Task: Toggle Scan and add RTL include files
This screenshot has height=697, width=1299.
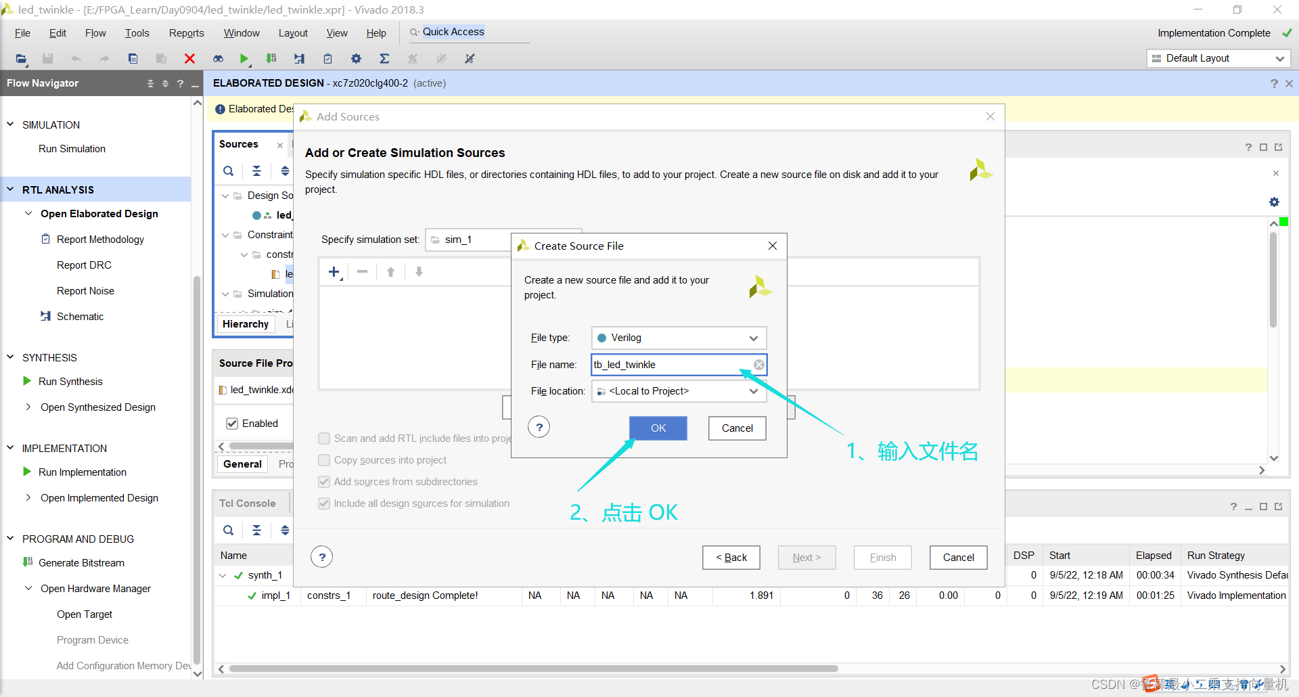Action: pos(324,439)
